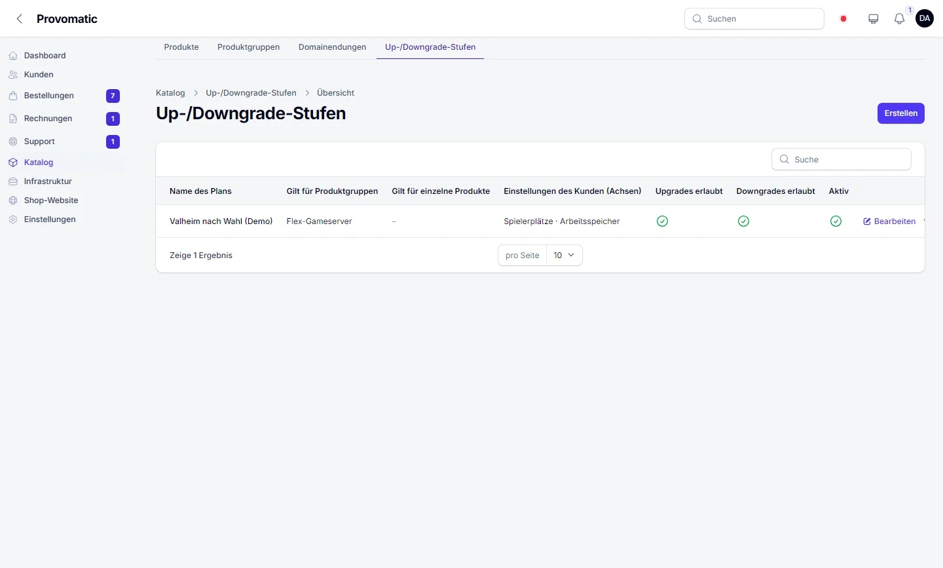Click the Aktiv green checkmark
943x568 pixels.
tap(836, 221)
